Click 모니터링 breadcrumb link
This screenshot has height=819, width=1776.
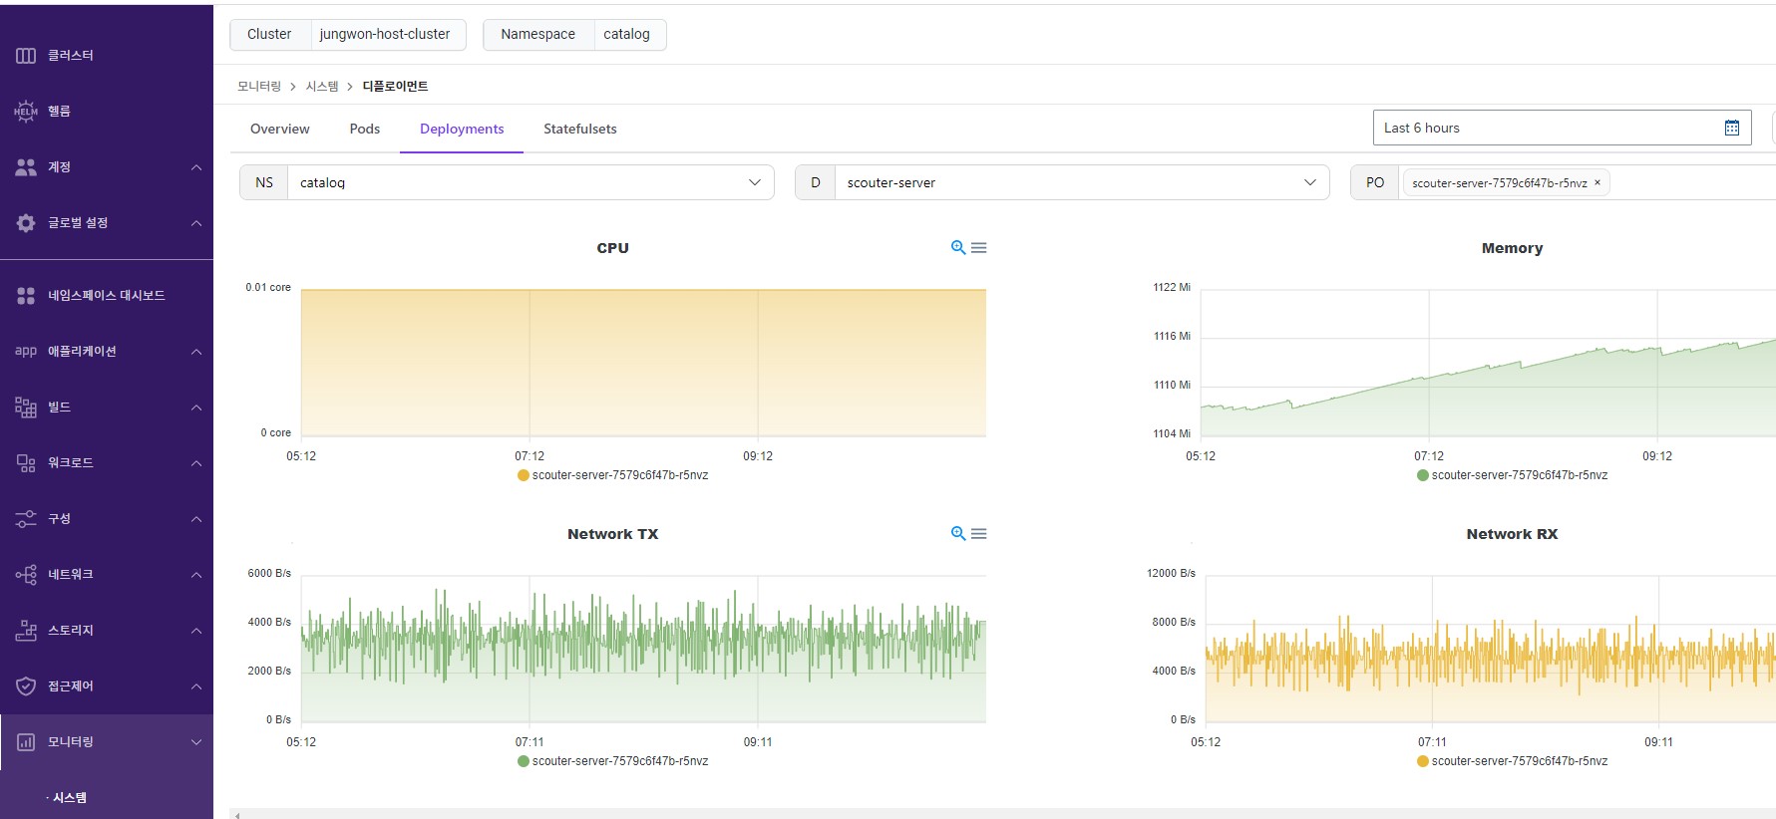tap(259, 87)
